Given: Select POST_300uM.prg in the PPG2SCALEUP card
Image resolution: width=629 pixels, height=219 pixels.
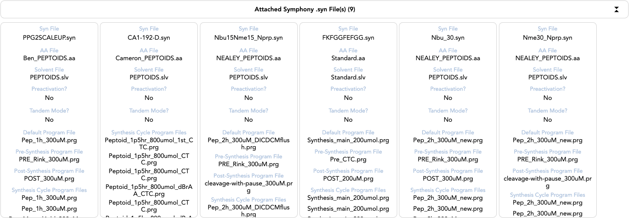Looking at the screenshot, I should click(49, 179).
